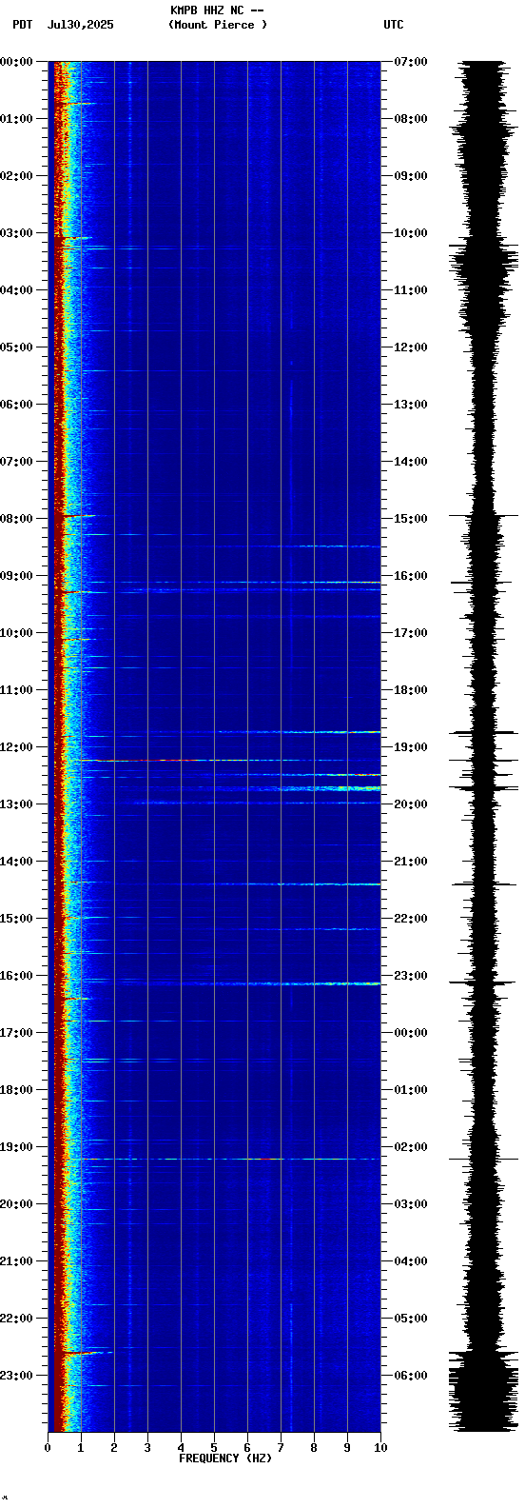Click the UTC '13:00' time label
Viewport: 525px width, 1508px height.
point(411,405)
